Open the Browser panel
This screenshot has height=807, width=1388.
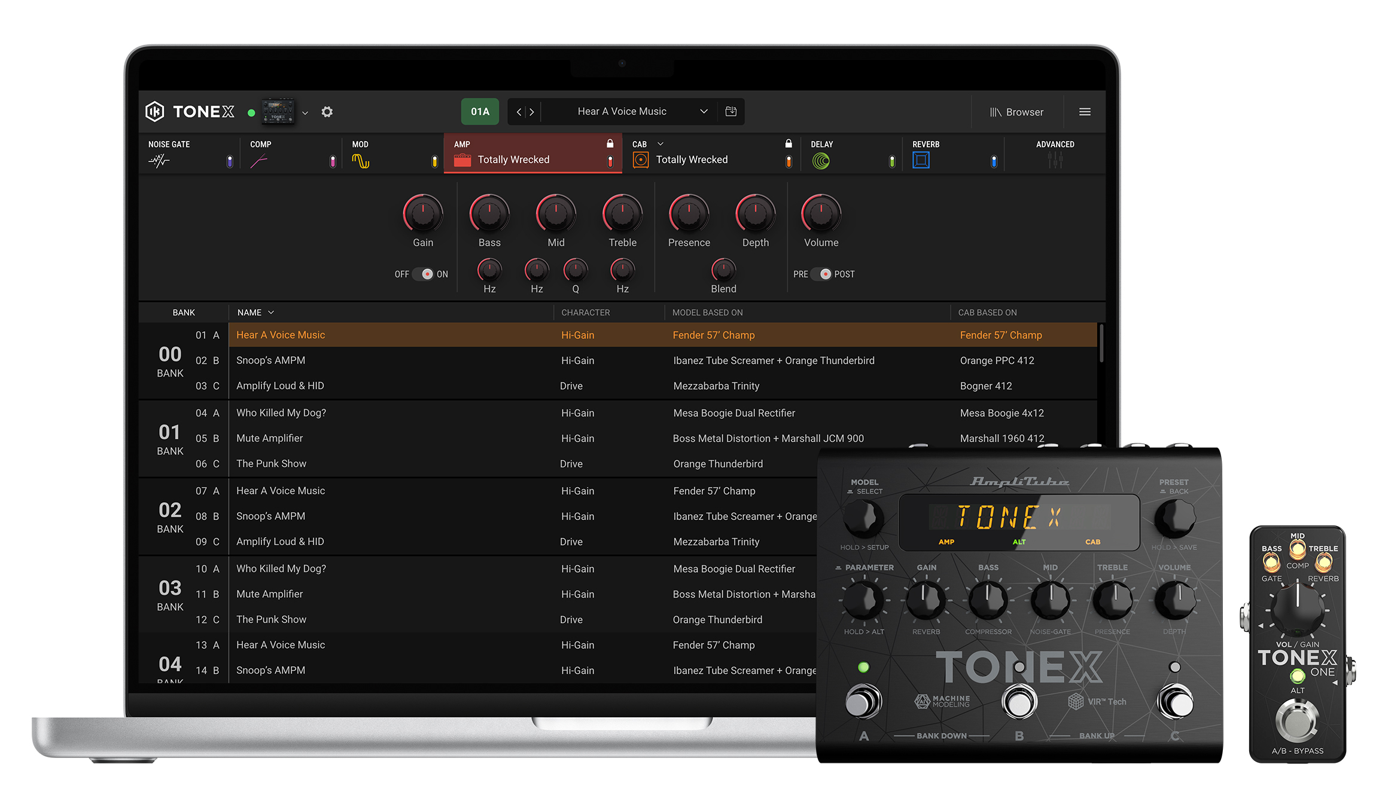click(x=1016, y=112)
